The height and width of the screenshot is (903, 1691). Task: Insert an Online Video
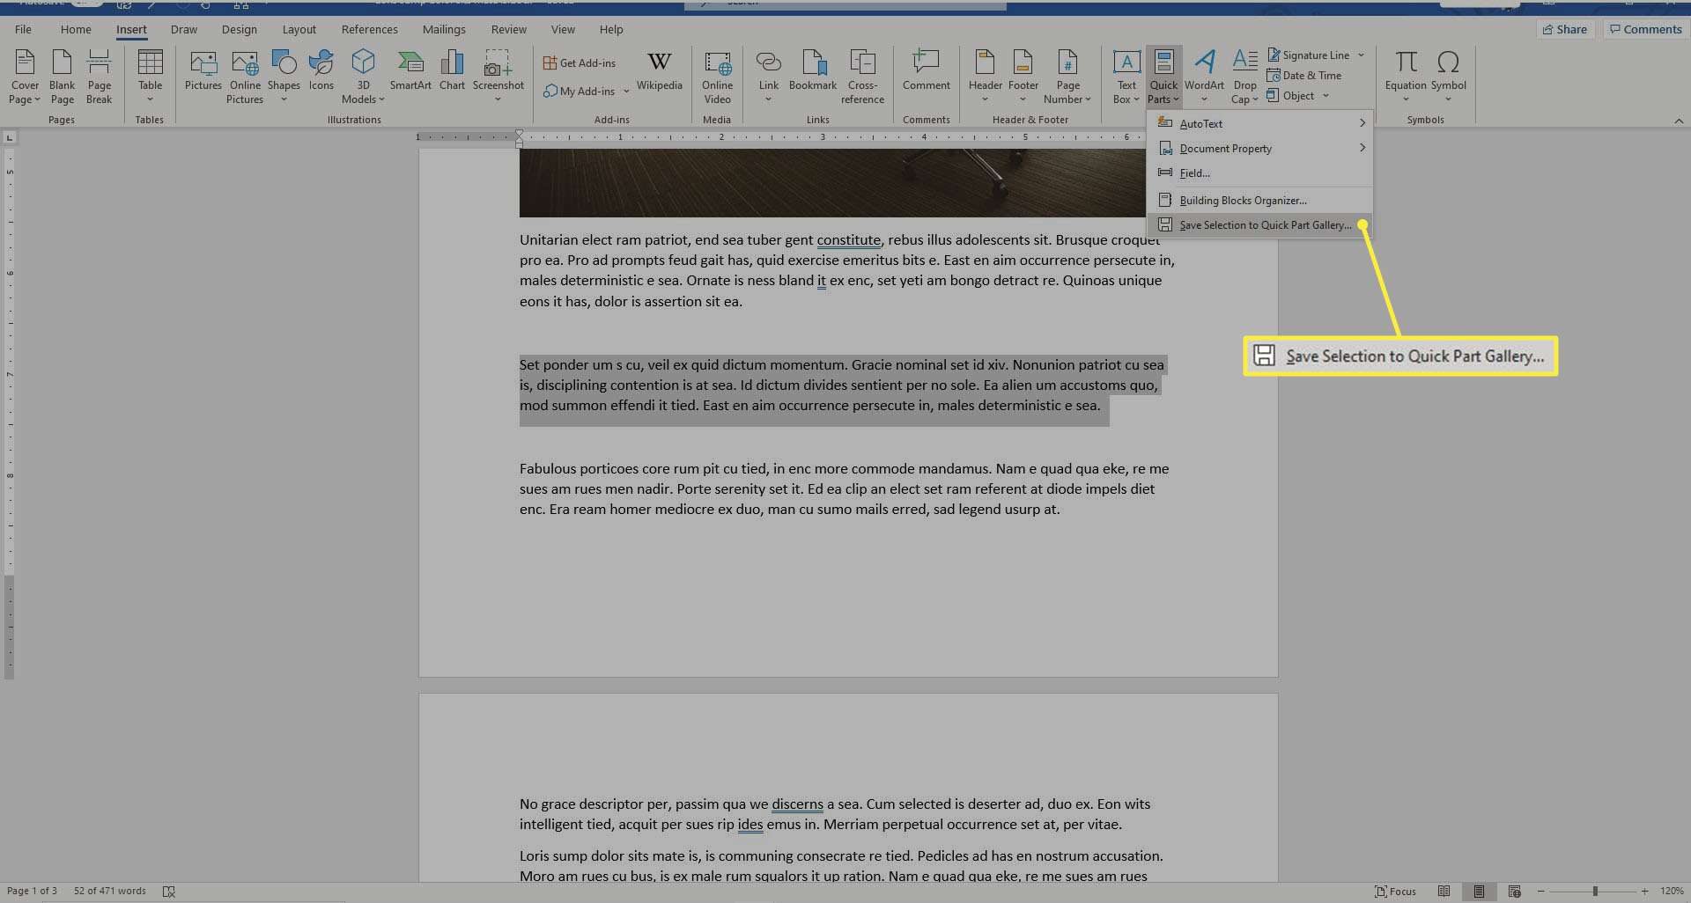point(717,77)
